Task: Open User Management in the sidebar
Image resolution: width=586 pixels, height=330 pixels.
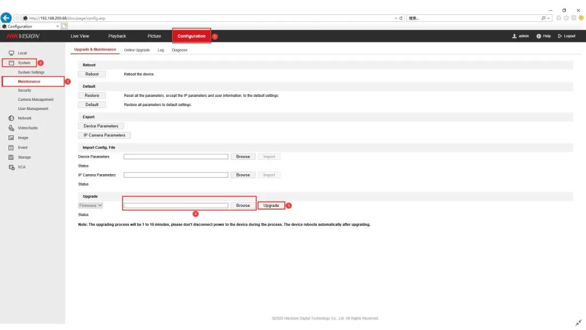Action: (33, 109)
